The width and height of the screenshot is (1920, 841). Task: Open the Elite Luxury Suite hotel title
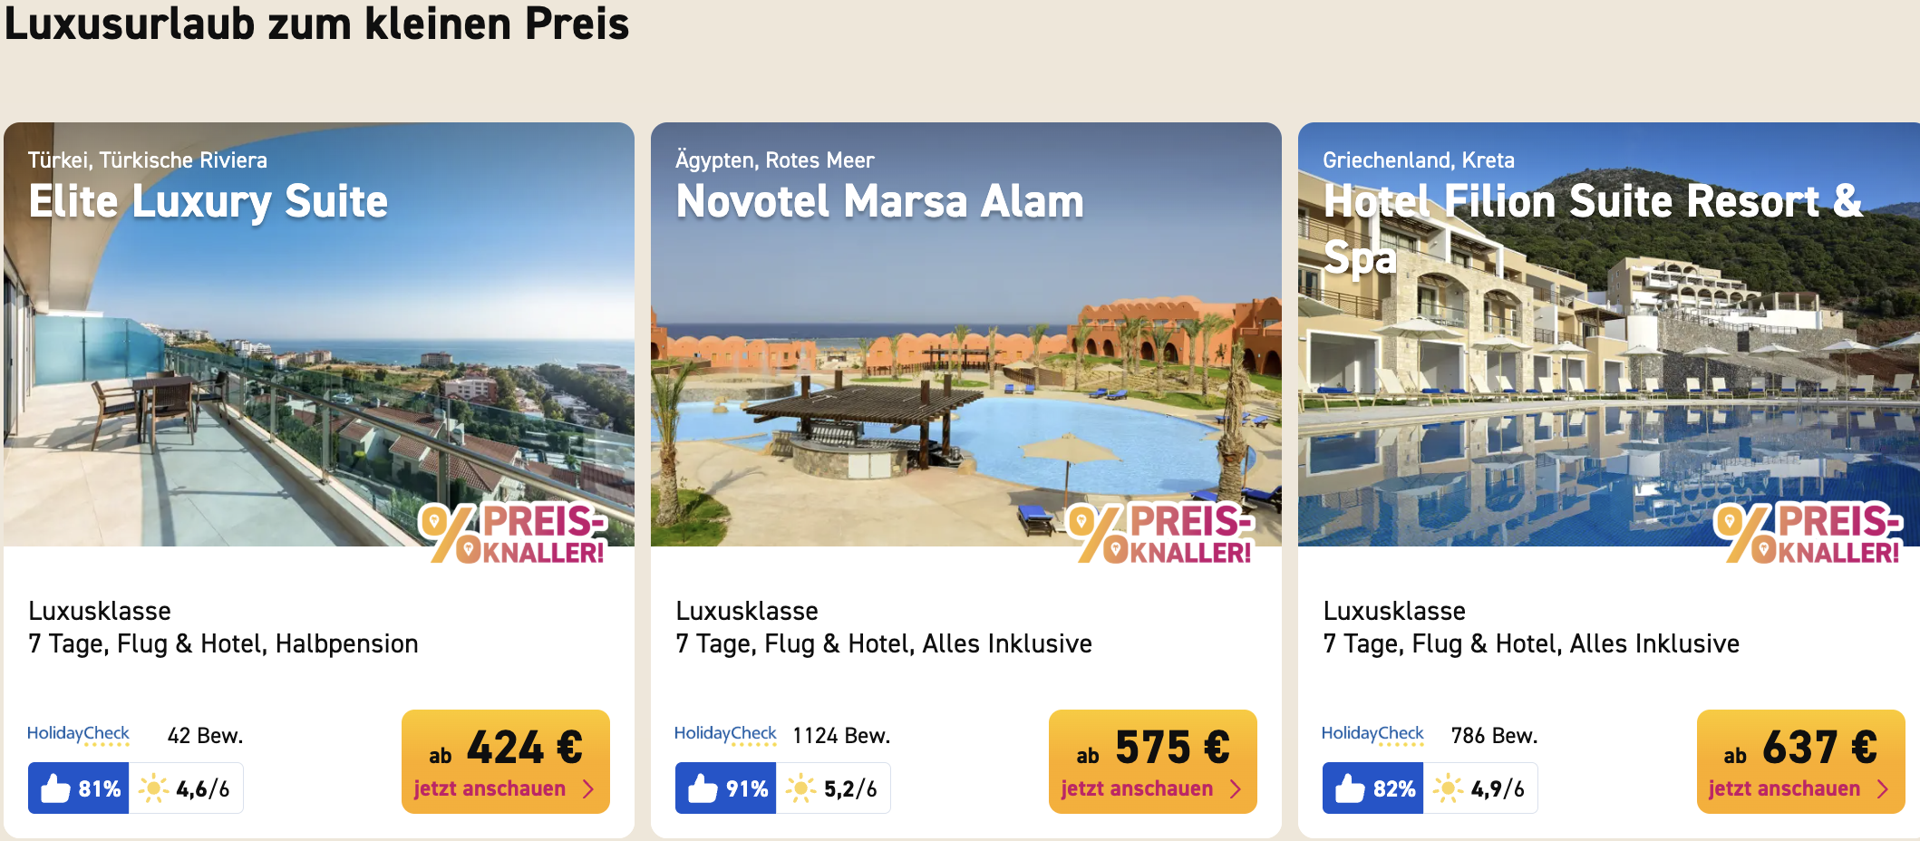point(208,201)
